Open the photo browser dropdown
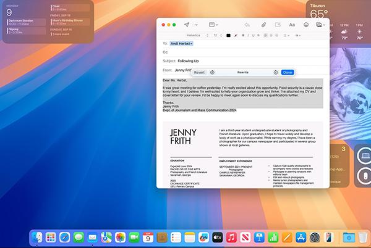Image resolution: width=371 pixels, height=248 pixels. tap(320, 25)
